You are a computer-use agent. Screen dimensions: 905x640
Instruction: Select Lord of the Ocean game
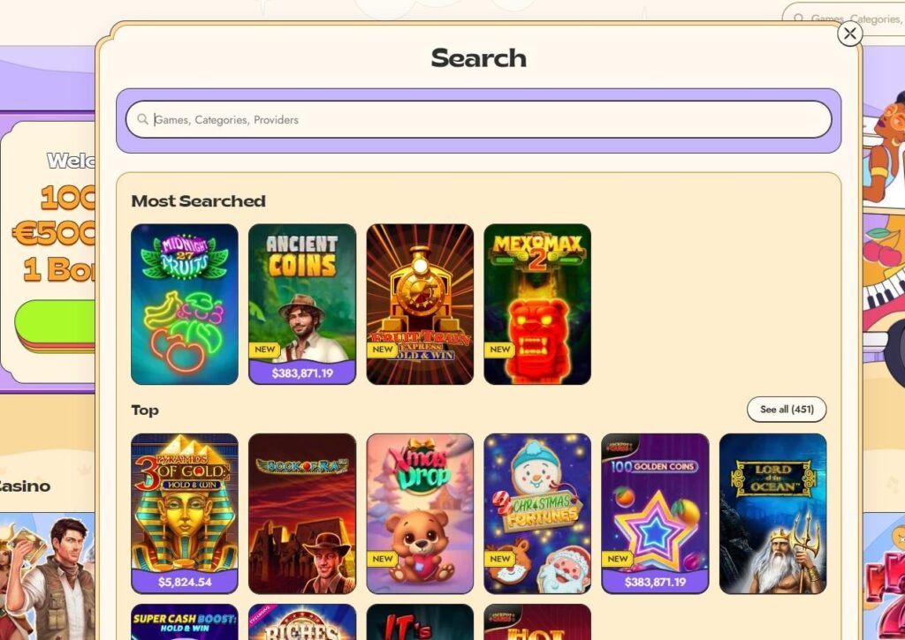772,513
